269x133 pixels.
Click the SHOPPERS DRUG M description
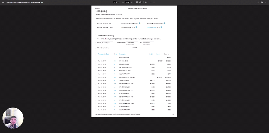(x=125, y=68)
